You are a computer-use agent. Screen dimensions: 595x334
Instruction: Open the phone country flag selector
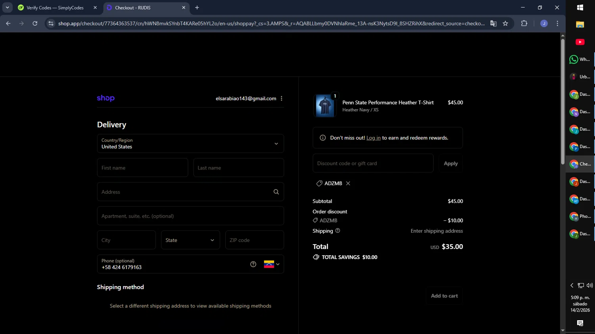[x=272, y=264]
